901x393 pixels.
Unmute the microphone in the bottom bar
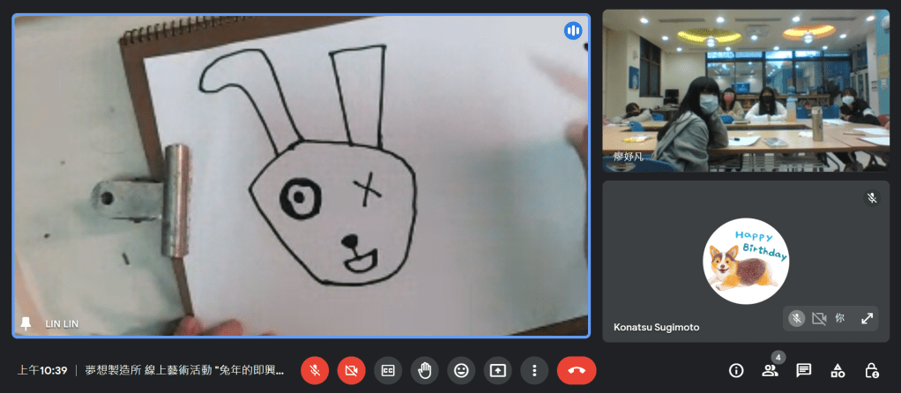coord(314,370)
